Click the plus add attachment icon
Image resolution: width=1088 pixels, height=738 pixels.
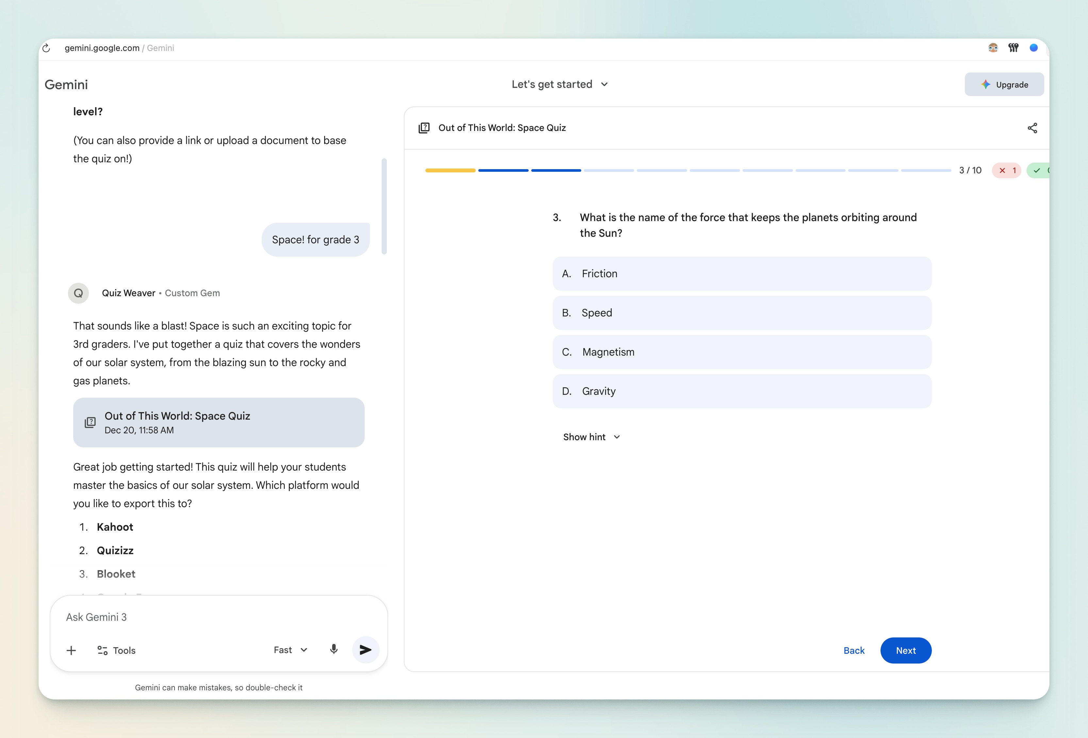click(x=71, y=650)
